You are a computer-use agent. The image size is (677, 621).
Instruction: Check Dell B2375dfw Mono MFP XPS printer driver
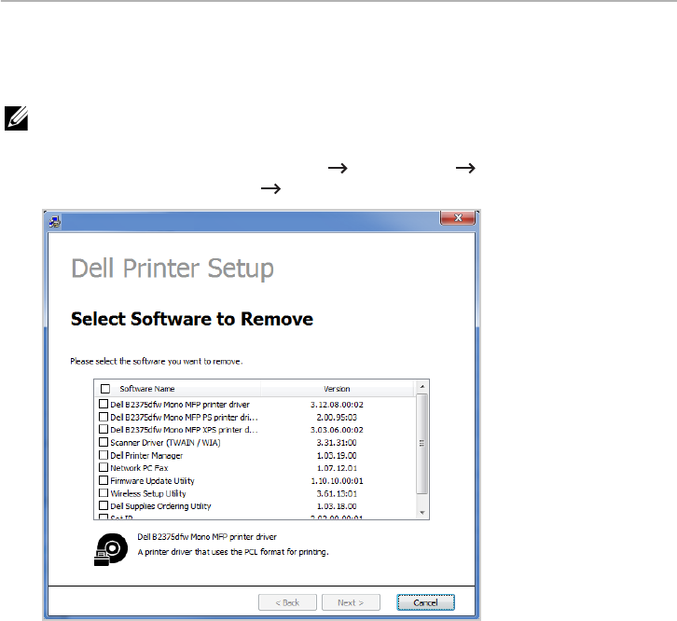pos(104,429)
